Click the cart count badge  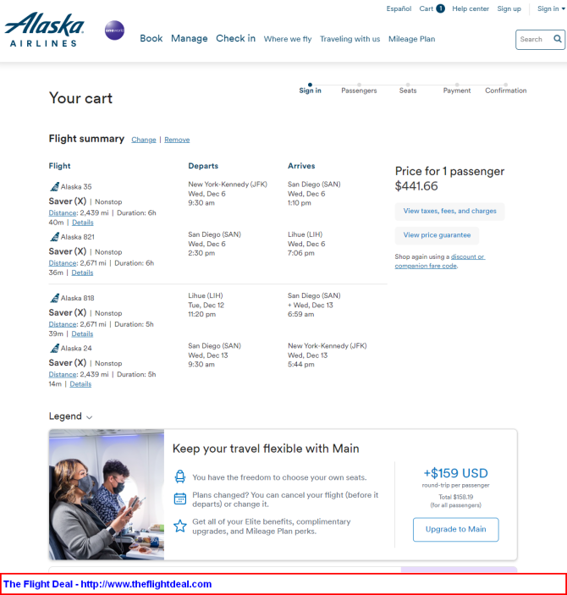[440, 8]
